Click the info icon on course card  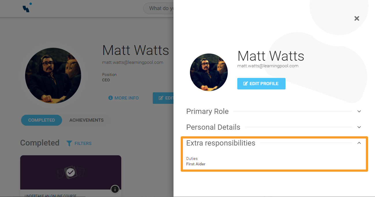click(115, 189)
